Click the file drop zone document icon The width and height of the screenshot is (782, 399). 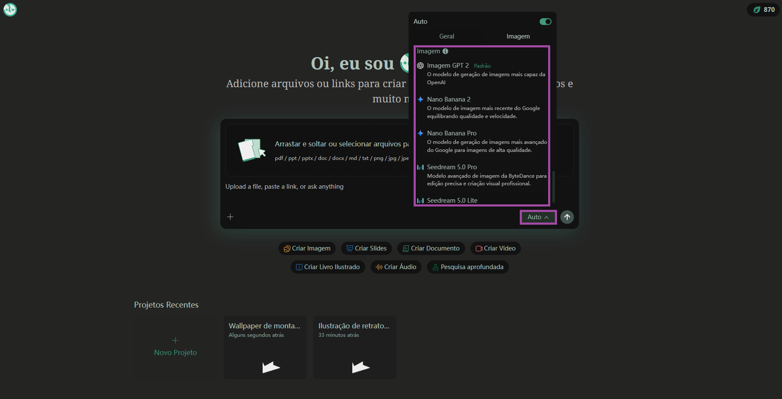tap(252, 150)
